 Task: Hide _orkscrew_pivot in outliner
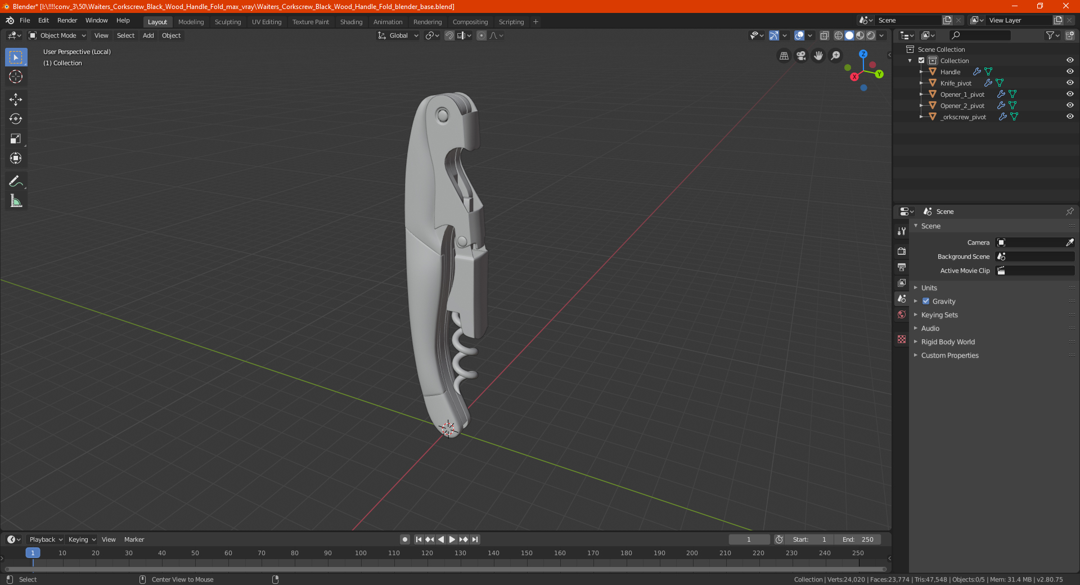pos(1070,116)
